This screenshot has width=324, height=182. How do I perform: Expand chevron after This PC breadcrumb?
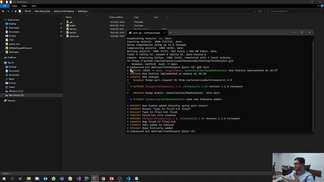[x=33, y=11]
